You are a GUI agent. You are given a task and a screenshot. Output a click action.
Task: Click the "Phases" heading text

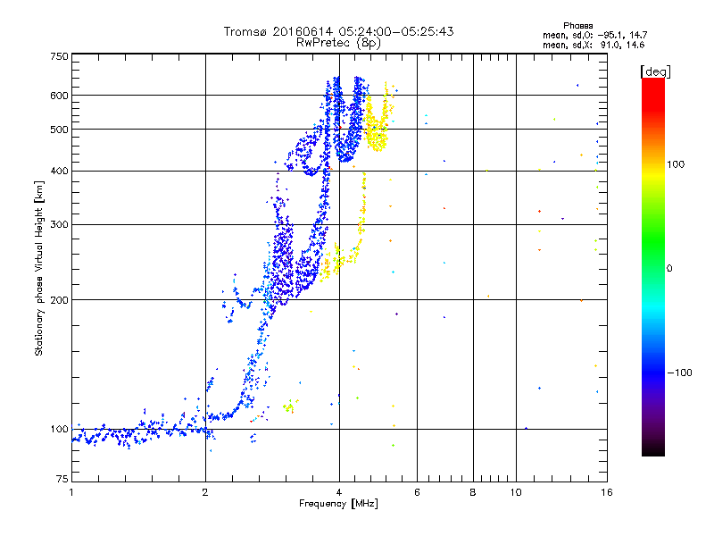(577, 26)
